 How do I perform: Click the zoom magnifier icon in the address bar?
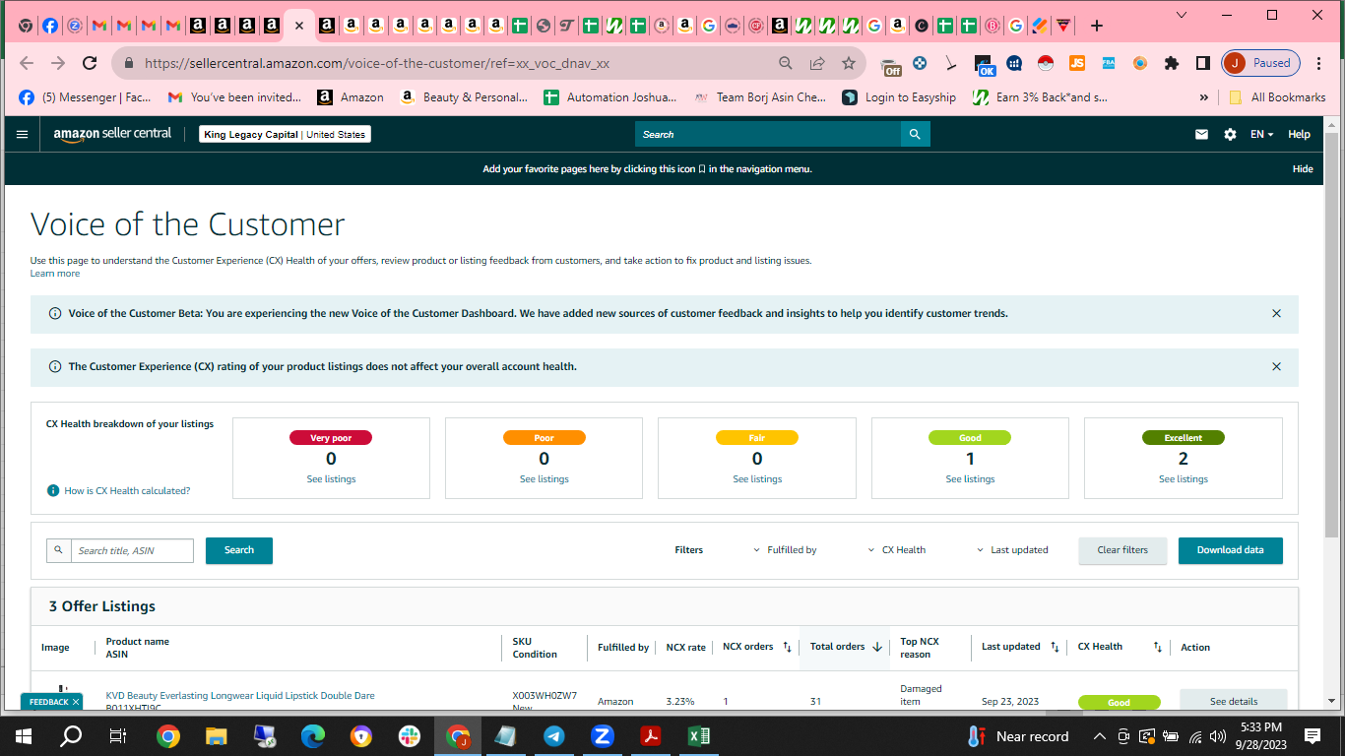click(x=786, y=63)
